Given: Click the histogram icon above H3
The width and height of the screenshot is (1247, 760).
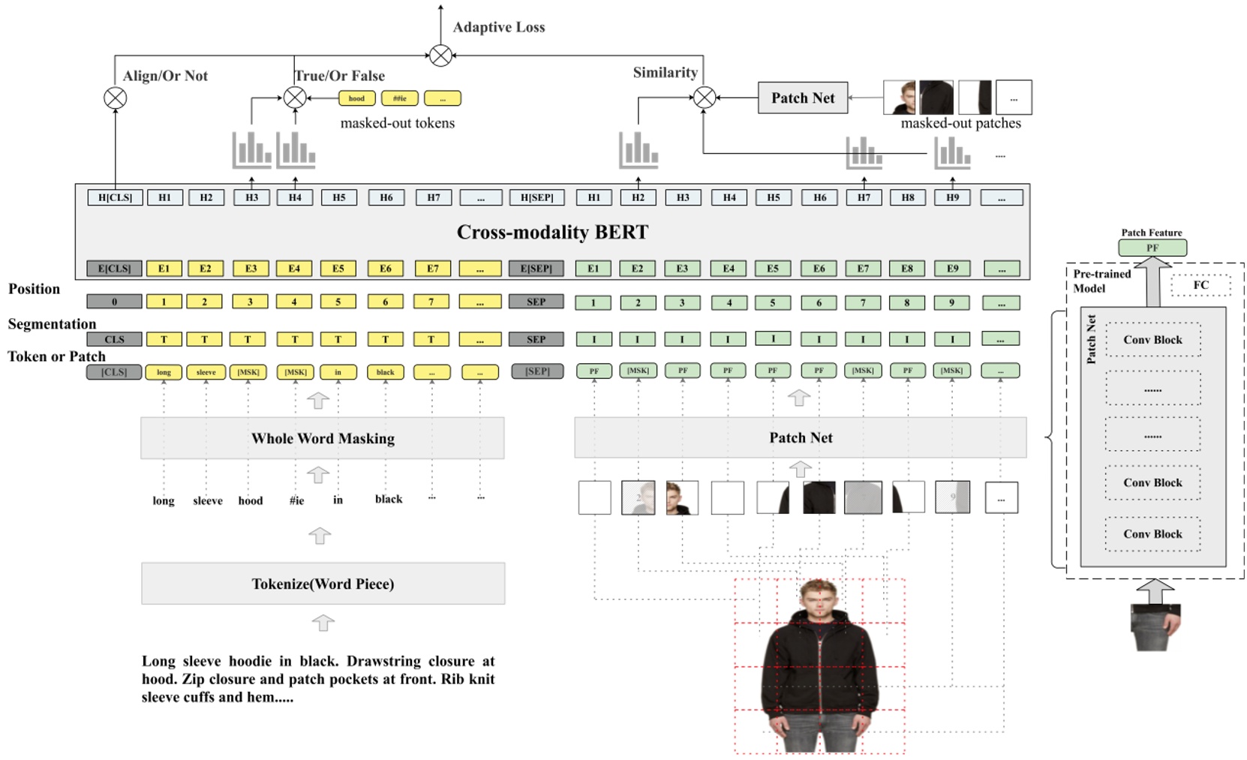Looking at the screenshot, I should point(253,150).
